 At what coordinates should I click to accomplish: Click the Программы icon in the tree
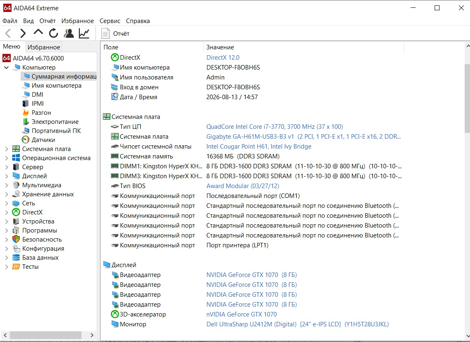point(16,230)
